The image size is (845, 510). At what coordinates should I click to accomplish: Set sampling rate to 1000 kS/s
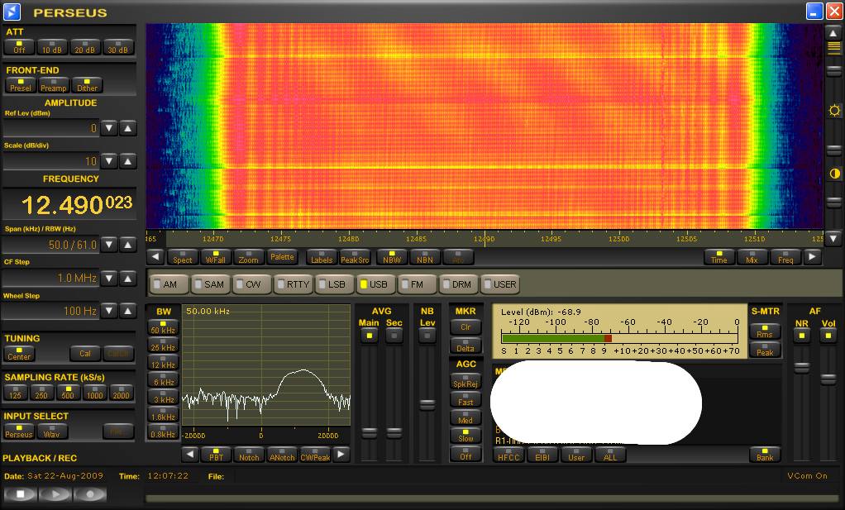[95, 393]
